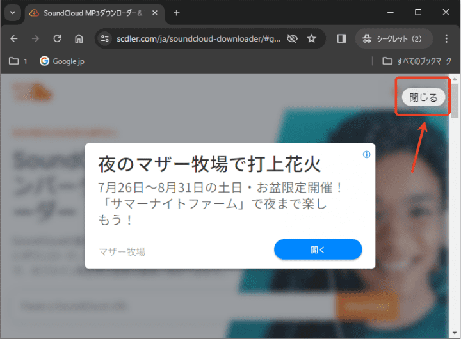Dismiss the overlay with 閉じる button
The width and height of the screenshot is (461, 339).
pyautogui.click(x=423, y=97)
